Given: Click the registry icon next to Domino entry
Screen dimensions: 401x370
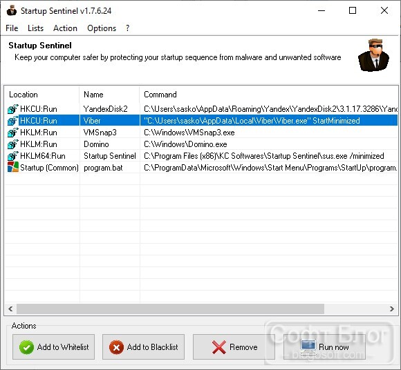Looking at the screenshot, I should click(x=12, y=144).
